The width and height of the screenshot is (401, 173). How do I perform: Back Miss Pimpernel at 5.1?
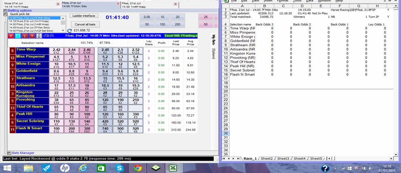tap(87, 58)
